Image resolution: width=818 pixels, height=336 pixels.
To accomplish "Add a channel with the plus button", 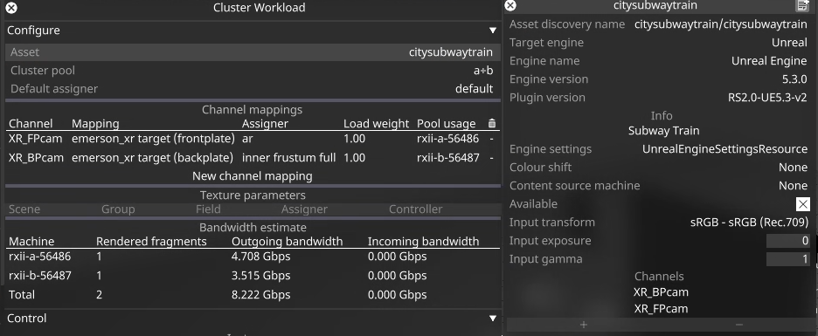I will click(583, 325).
